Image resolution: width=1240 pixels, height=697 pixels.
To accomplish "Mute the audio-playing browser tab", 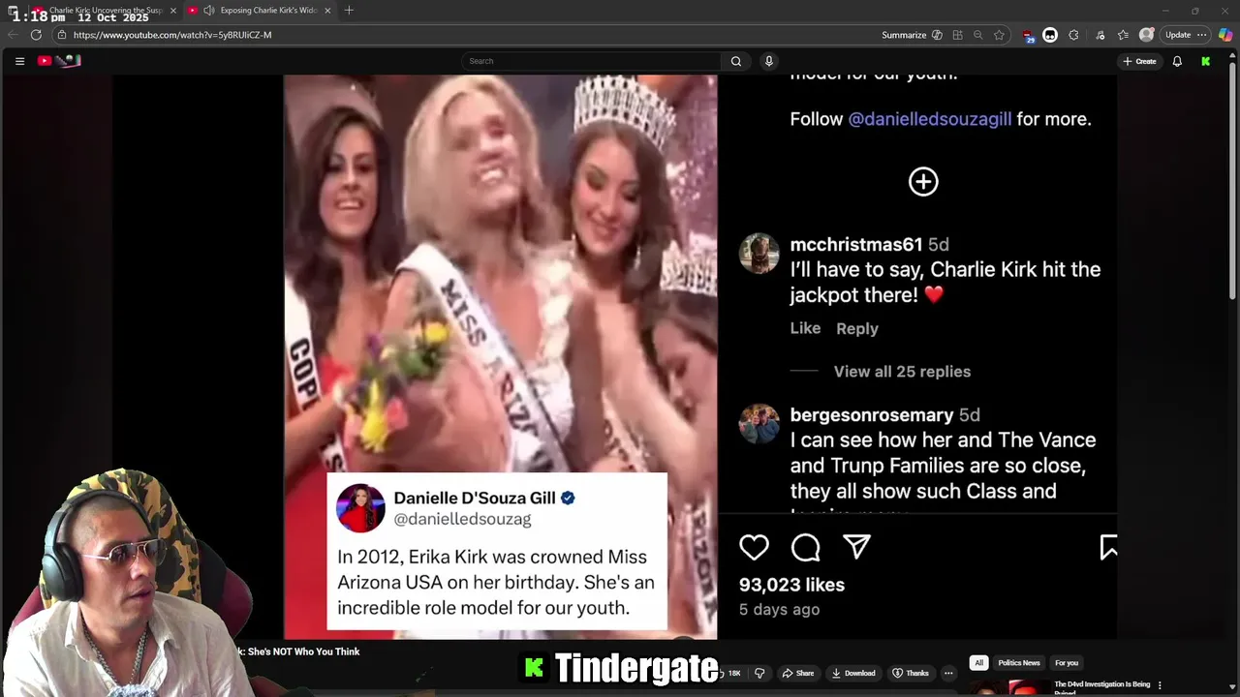I will point(208,11).
